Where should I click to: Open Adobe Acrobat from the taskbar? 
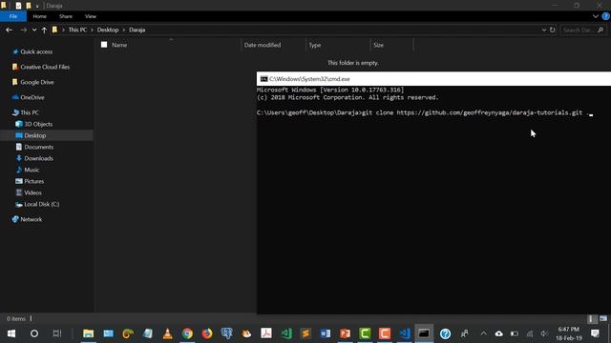tap(266, 333)
